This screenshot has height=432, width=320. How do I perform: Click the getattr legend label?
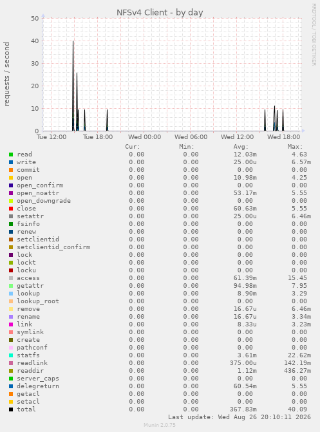[x=30, y=286]
